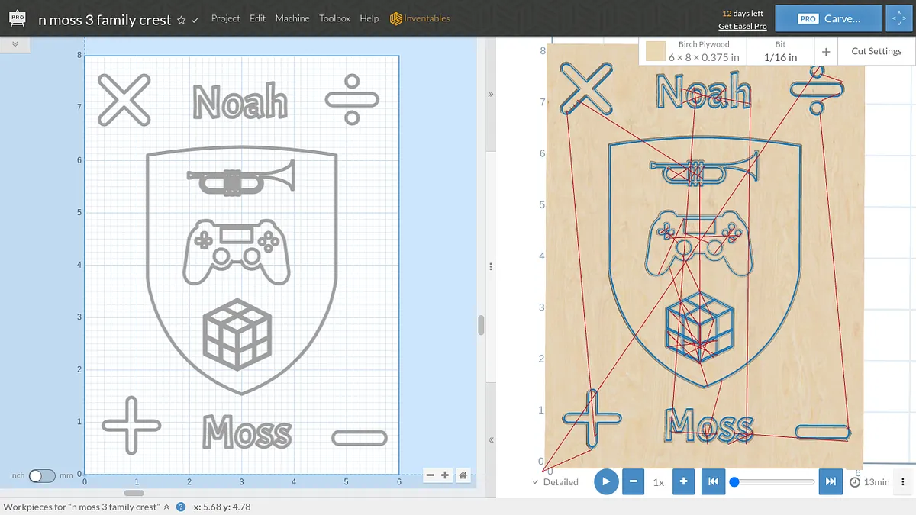Follow the Get Easel Pro link
Image resolution: width=916 pixels, height=515 pixels.
742,26
